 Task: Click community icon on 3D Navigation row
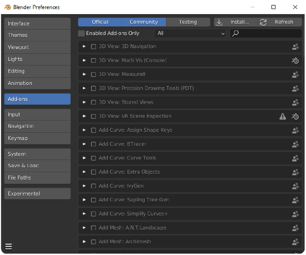tap(295, 47)
